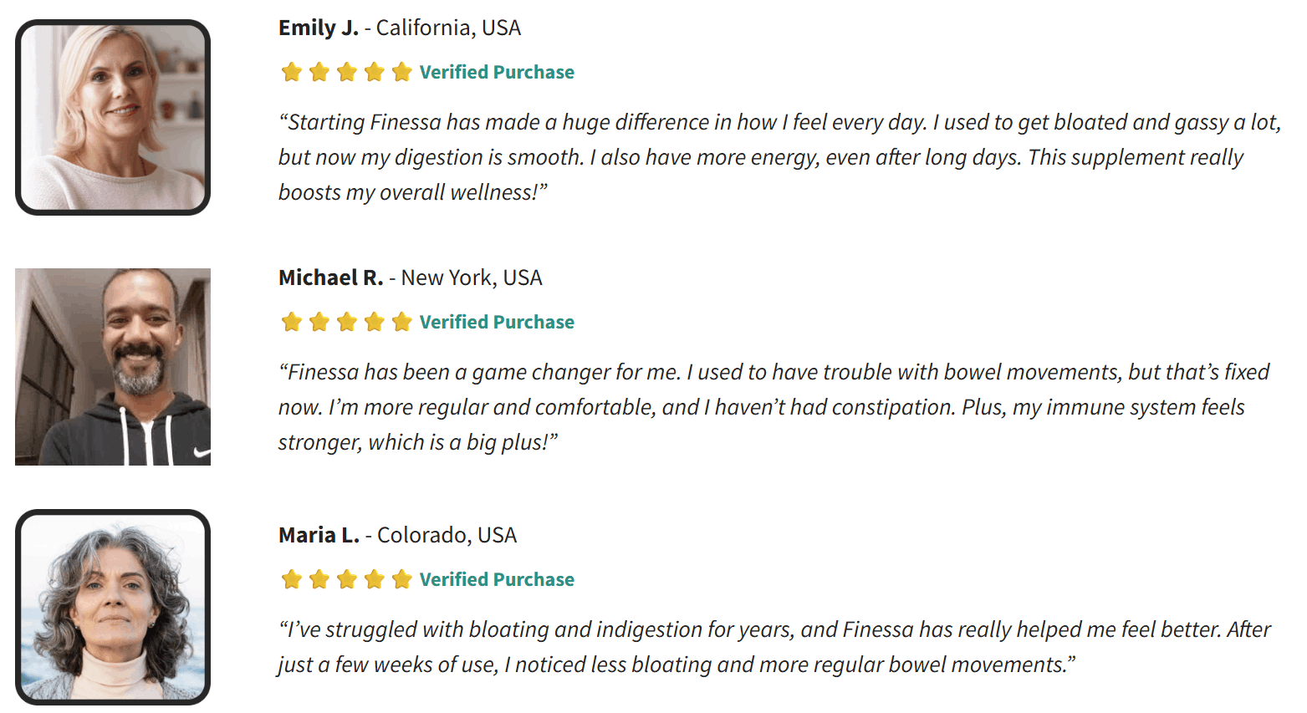1307x713 pixels.
Task: Click Michael's review about bowel movements
Action: (774, 407)
